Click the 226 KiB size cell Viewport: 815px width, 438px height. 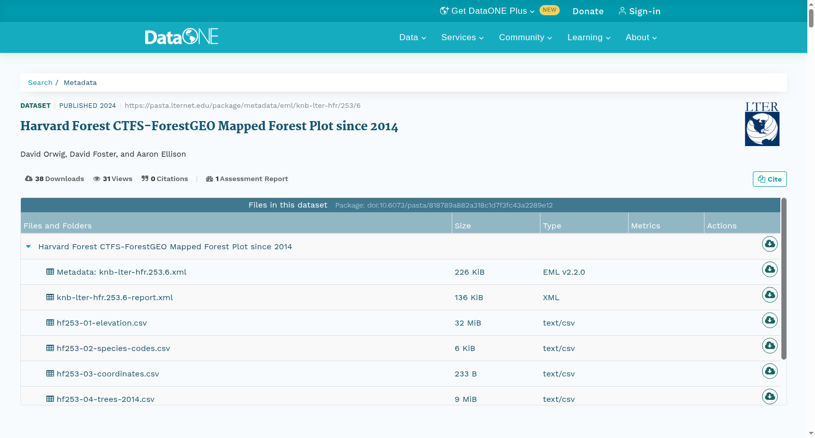point(470,272)
